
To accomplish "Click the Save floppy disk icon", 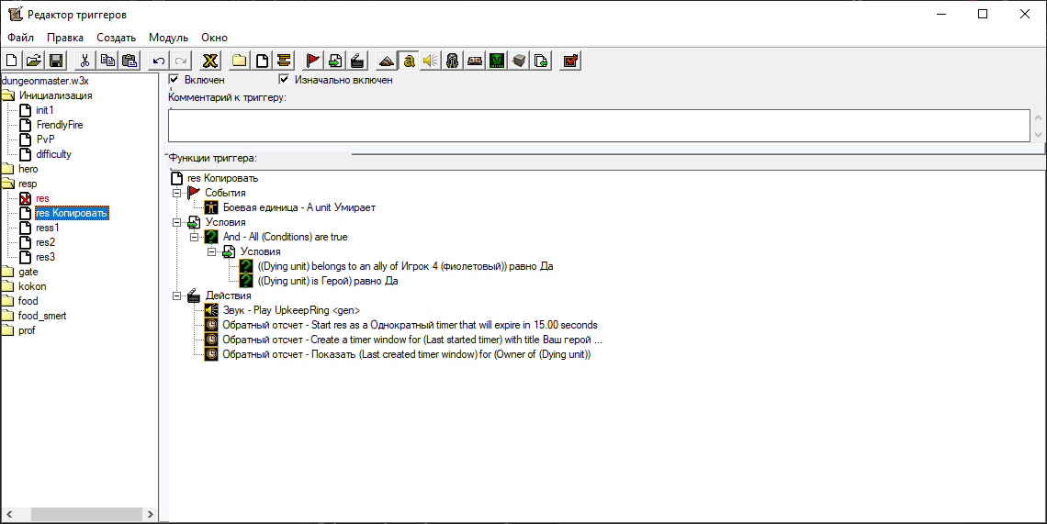I will point(56,61).
